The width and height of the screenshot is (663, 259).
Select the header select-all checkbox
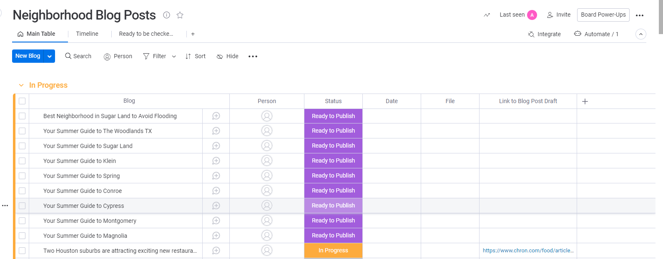(x=22, y=101)
